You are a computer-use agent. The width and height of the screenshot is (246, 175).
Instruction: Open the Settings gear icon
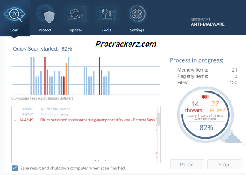pyautogui.click(x=137, y=14)
